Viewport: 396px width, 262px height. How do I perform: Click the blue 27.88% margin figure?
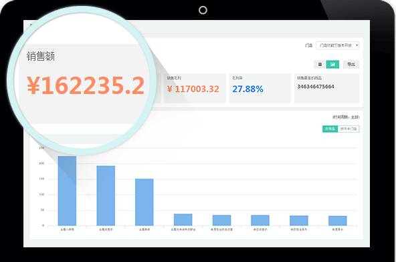pyautogui.click(x=248, y=89)
